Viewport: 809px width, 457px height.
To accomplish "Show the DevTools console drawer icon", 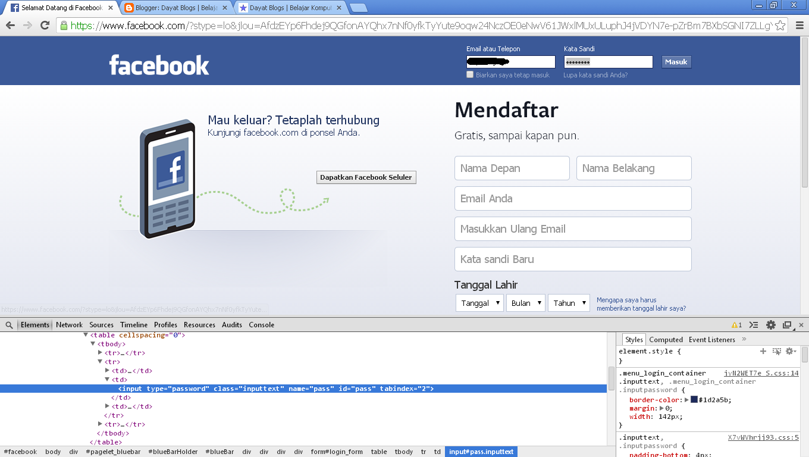I will [x=754, y=325].
